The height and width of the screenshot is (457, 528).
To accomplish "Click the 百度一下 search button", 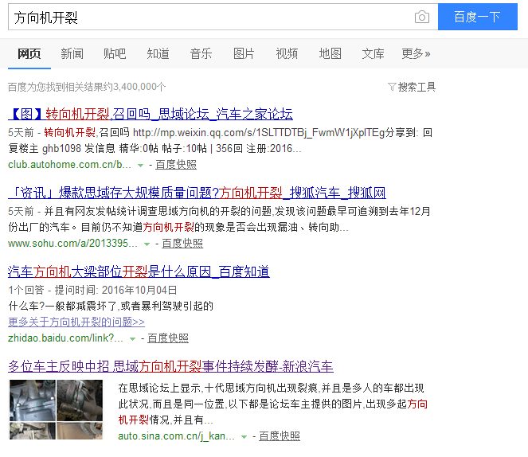I will [x=478, y=17].
